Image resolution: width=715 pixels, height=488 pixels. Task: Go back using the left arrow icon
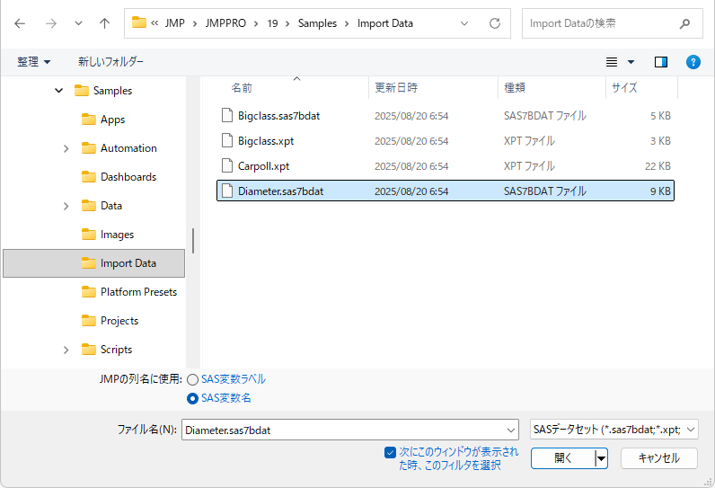[x=20, y=23]
